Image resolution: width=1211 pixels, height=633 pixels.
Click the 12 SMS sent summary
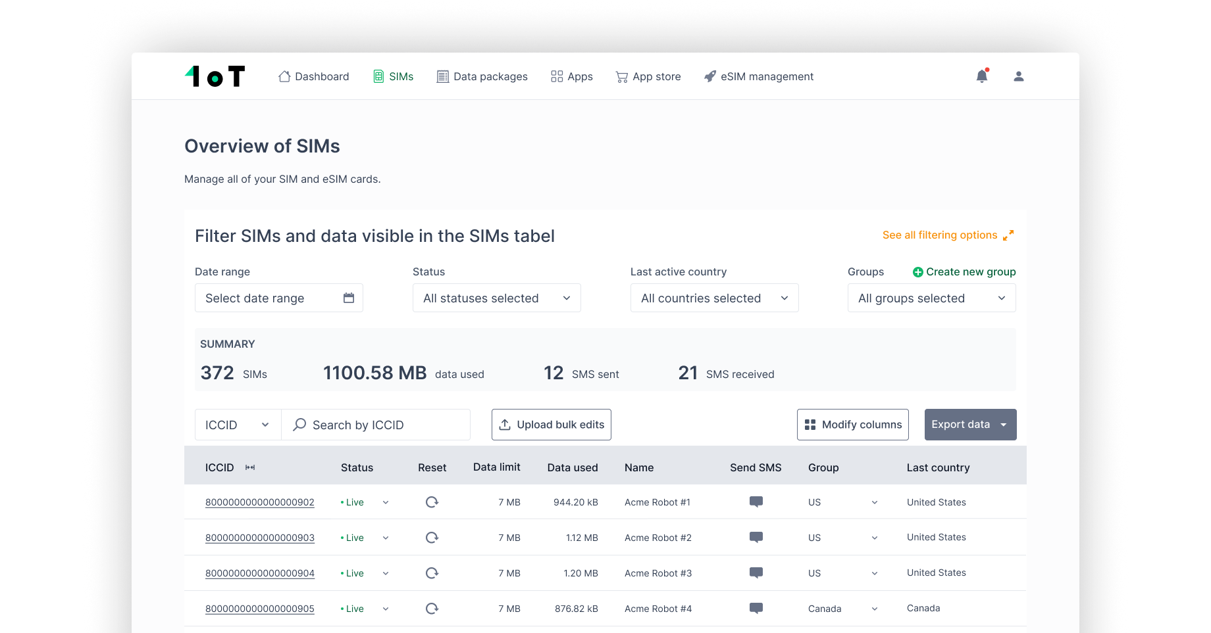pyautogui.click(x=581, y=373)
